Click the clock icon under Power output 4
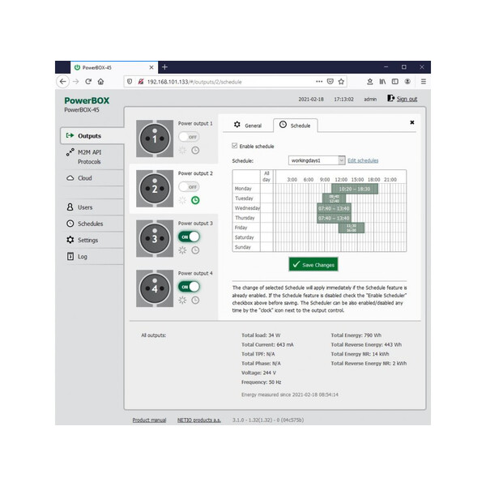Screen dimensions: 486x486 (195, 300)
